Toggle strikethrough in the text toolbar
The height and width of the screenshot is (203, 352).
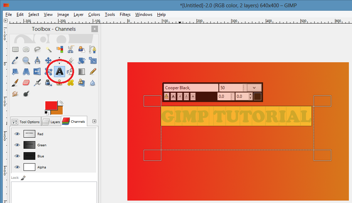coord(193,97)
